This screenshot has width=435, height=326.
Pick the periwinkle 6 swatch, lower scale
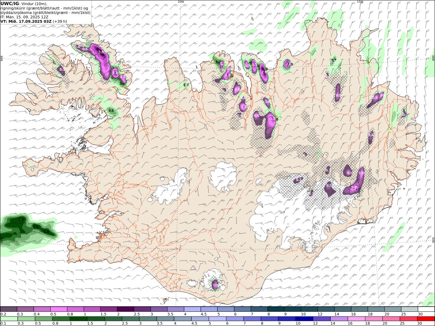235,319
